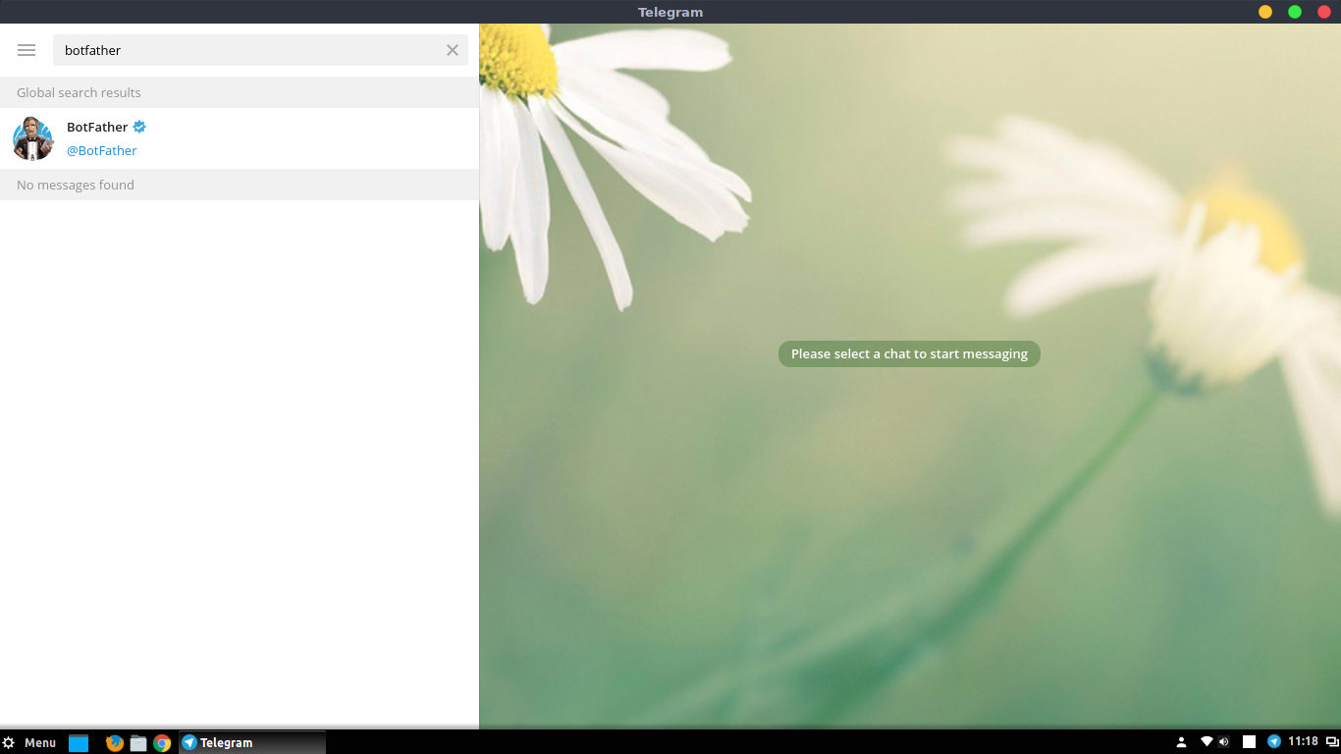Open the system Menu button
This screenshot has height=754, width=1341.
29,742
